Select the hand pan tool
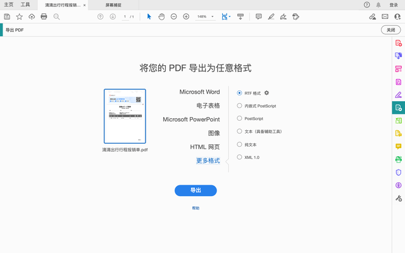The width and height of the screenshot is (405, 253). click(161, 17)
